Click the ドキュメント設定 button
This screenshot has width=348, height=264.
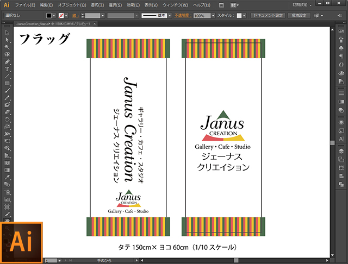268,16
